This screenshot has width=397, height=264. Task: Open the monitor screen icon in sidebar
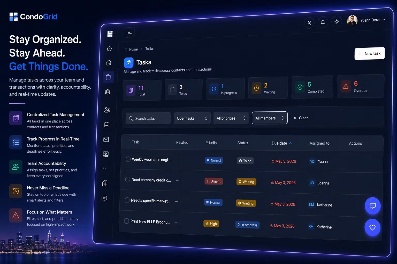click(x=106, y=154)
